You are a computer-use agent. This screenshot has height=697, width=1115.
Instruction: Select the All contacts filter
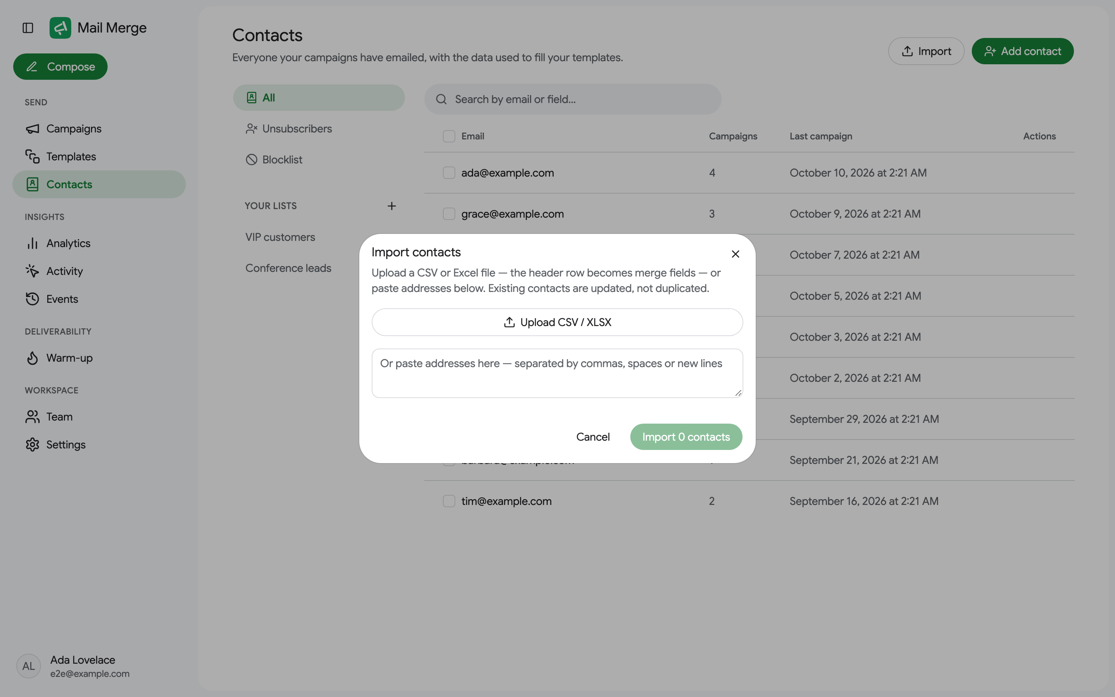319,98
